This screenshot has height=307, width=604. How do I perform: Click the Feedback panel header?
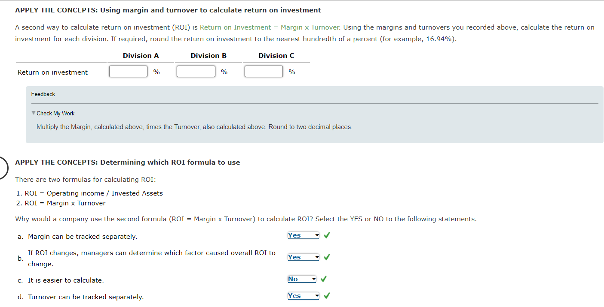pyautogui.click(x=43, y=94)
